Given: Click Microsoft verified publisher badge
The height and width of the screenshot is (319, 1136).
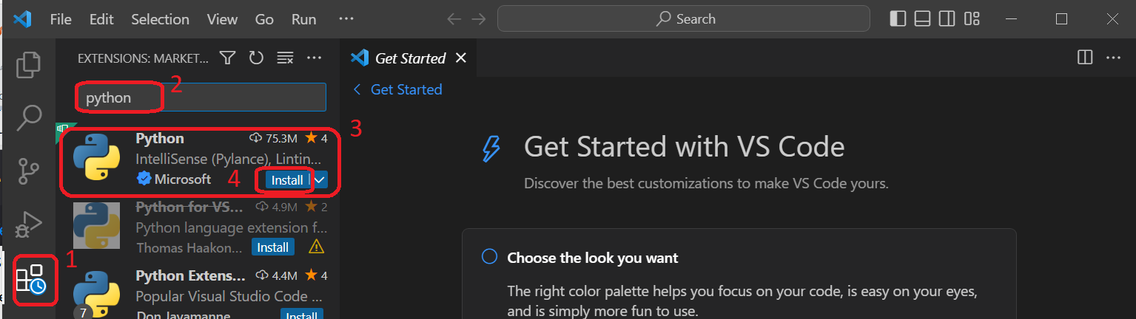Looking at the screenshot, I should 144,179.
